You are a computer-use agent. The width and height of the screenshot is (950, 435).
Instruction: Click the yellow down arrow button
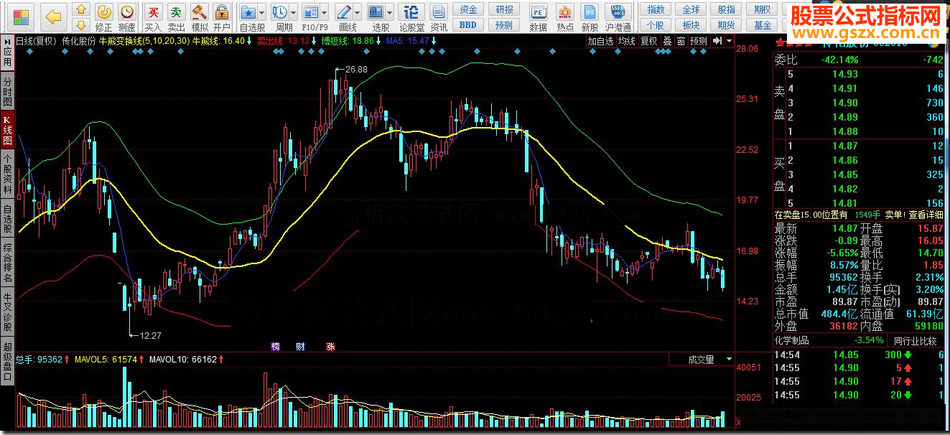point(81,26)
